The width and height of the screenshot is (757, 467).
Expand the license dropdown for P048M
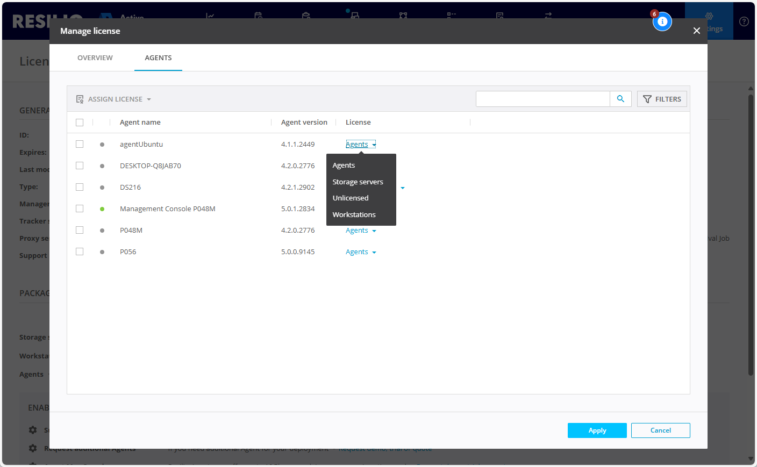tap(361, 231)
